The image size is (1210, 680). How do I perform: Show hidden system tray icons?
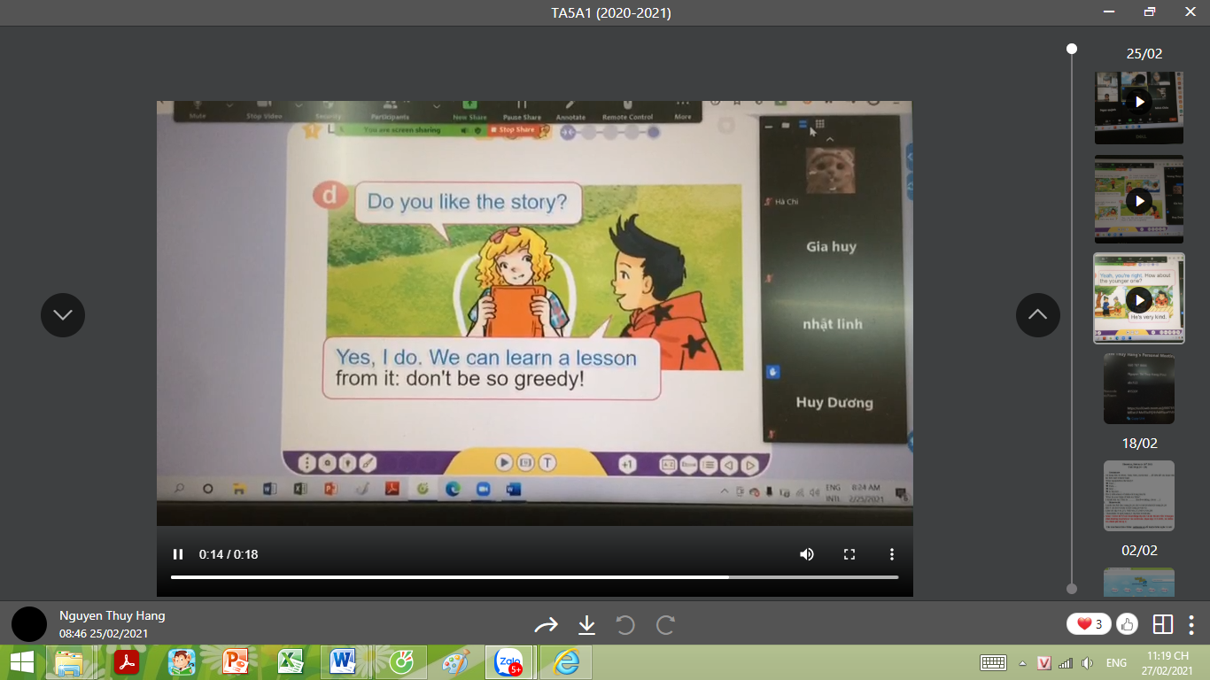(1023, 663)
